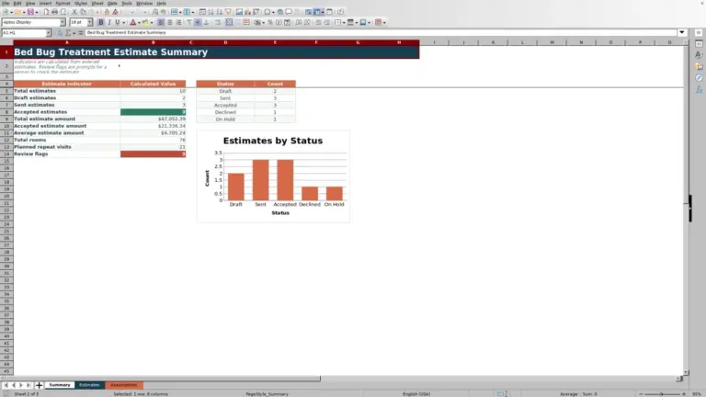Toggle Freeze Rows and Columns

317,12
